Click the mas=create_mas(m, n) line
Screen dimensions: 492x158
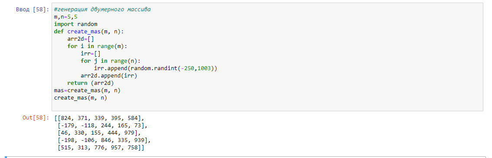(x=87, y=90)
